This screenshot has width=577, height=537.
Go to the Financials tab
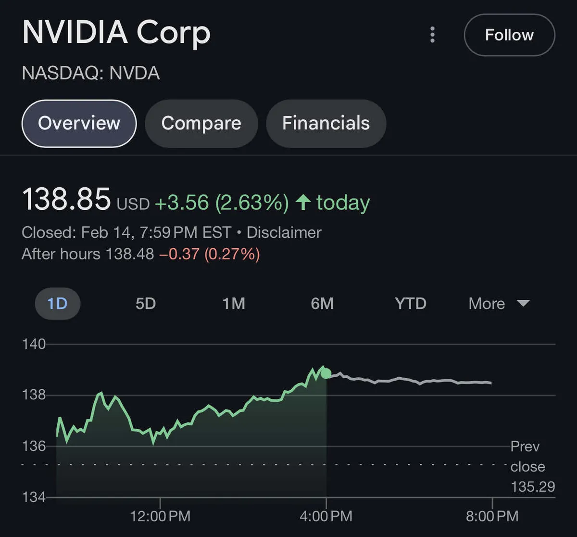point(326,123)
